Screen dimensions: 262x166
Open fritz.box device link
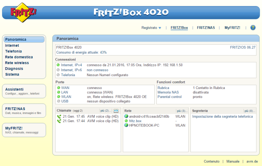point(135,121)
